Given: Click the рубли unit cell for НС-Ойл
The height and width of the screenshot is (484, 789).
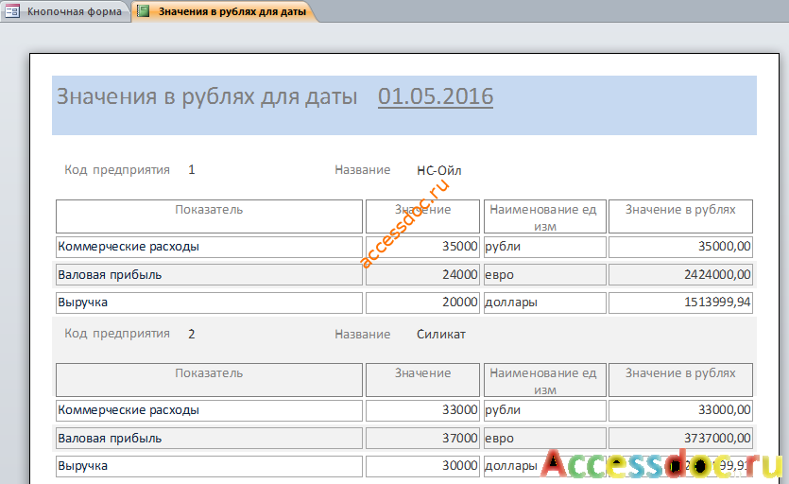Looking at the screenshot, I should (545, 247).
